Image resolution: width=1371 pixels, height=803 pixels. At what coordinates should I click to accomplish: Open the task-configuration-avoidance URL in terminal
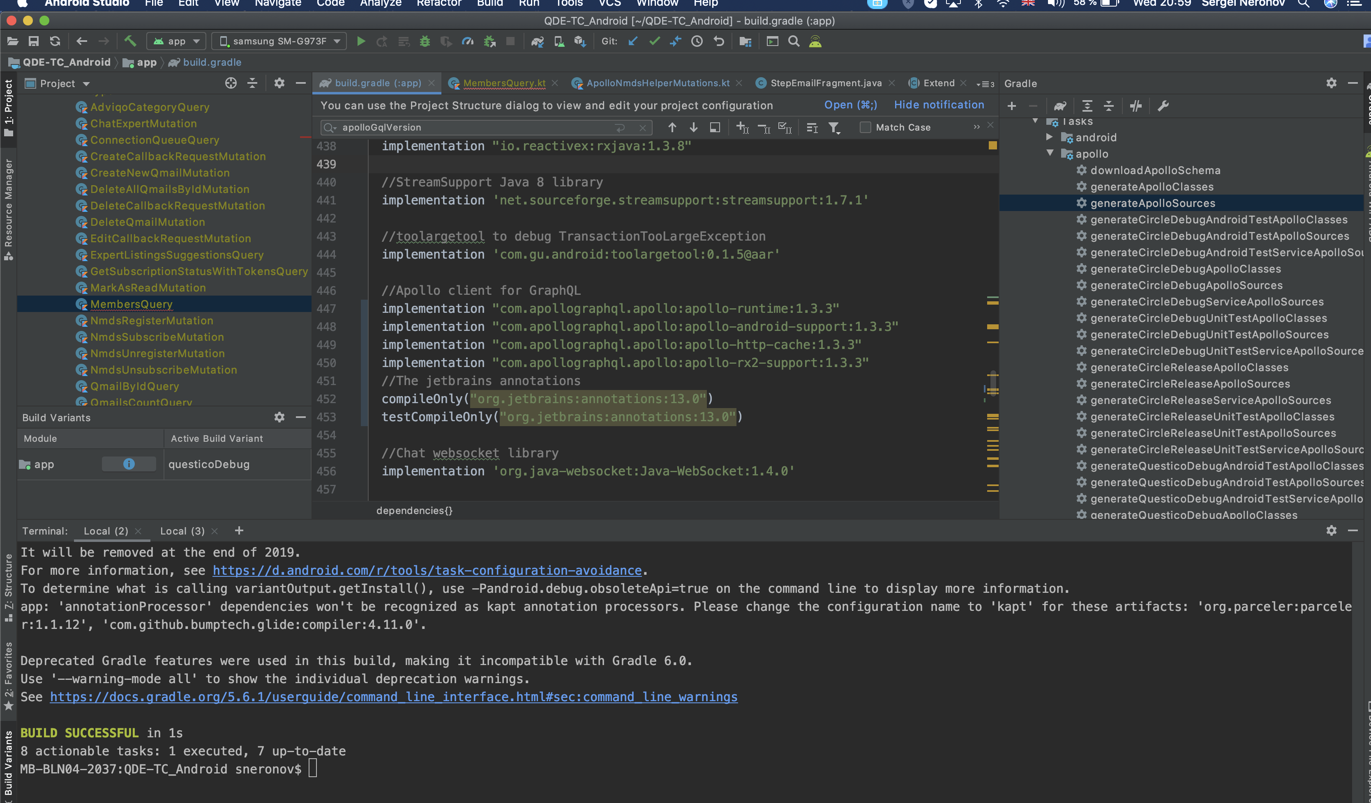tap(427, 571)
